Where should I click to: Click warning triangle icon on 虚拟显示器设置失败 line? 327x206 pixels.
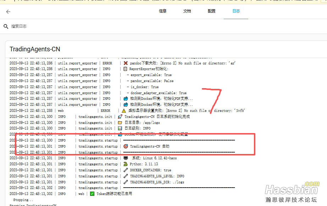[124, 111]
